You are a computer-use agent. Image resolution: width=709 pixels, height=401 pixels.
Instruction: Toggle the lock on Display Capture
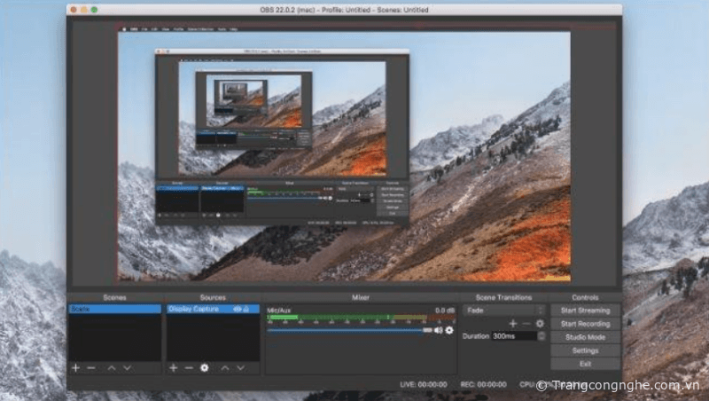[x=245, y=310]
